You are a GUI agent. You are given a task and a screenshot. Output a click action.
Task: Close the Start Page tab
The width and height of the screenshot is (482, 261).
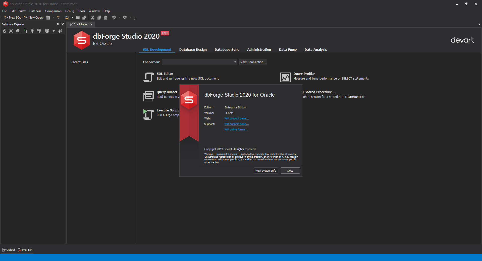click(91, 24)
